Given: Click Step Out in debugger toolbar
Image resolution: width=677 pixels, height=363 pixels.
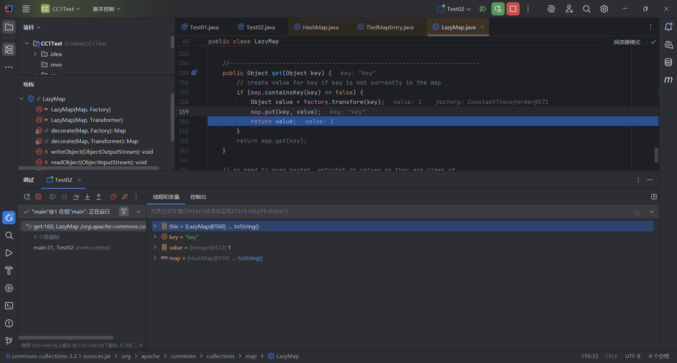Looking at the screenshot, I should [99, 197].
